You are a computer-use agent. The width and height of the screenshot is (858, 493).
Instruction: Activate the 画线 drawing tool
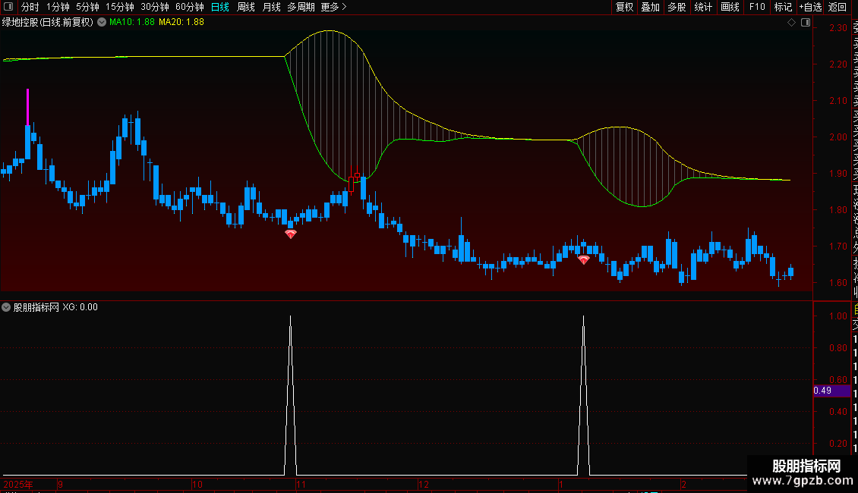click(x=730, y=7)
